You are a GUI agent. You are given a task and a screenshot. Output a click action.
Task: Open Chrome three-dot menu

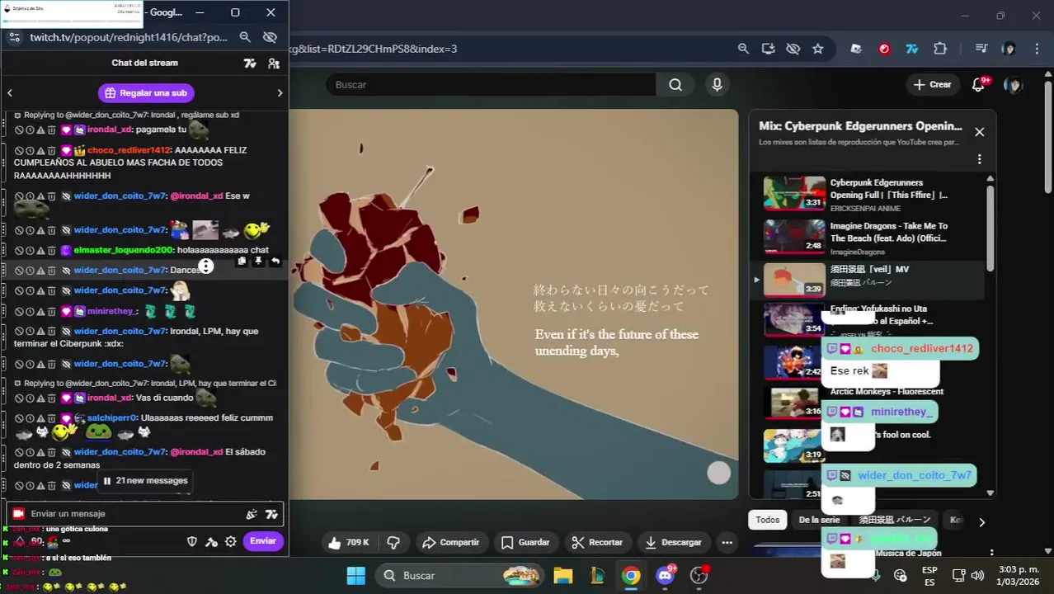1037,49
